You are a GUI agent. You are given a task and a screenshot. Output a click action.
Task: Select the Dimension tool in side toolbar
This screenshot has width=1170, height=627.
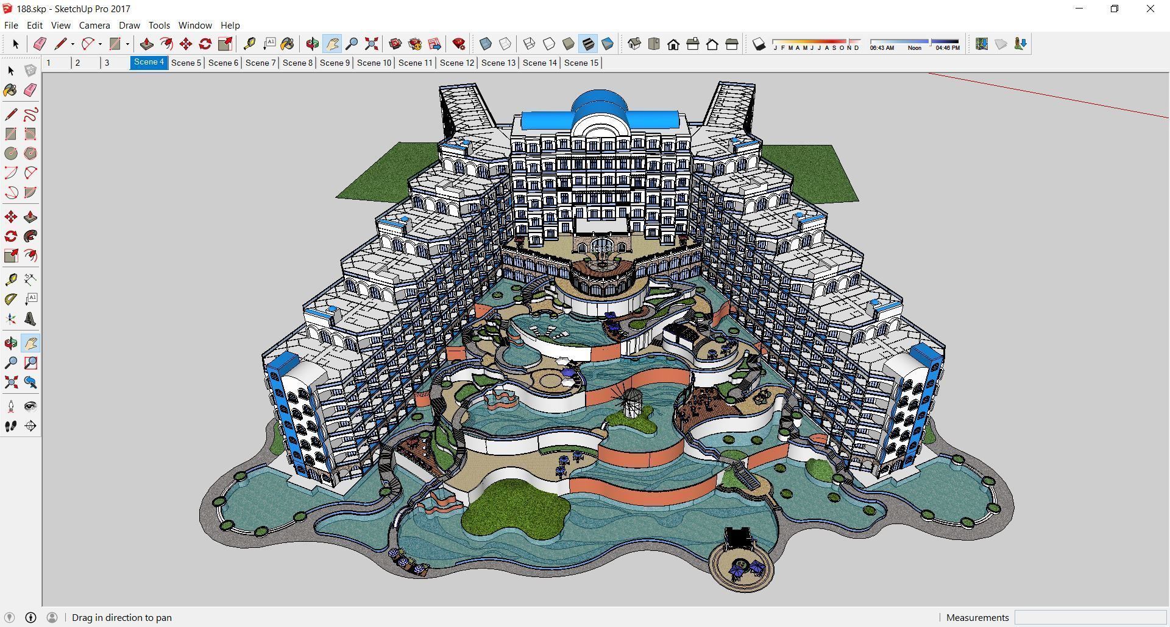(30, 280)
